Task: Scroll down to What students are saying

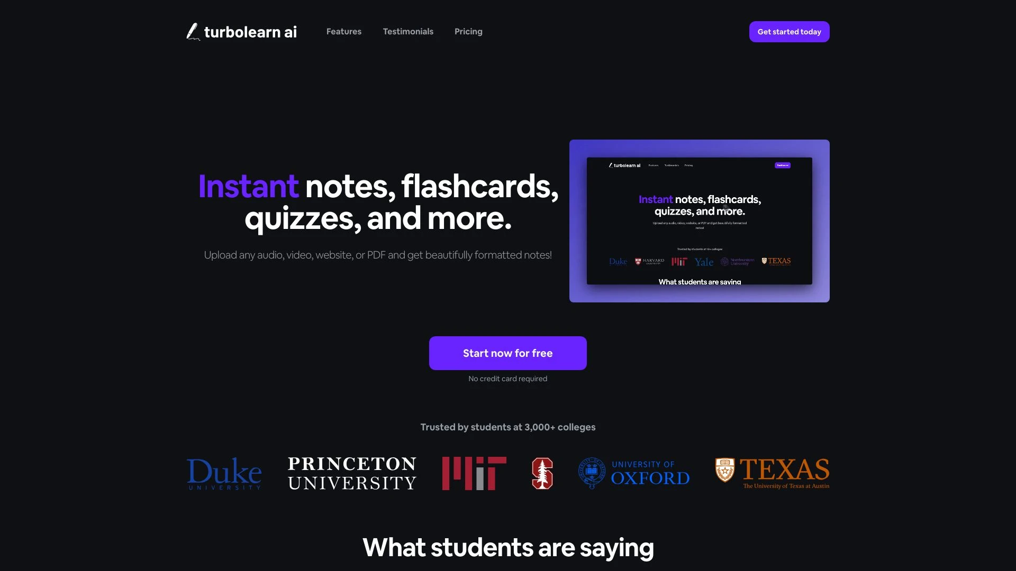Action: pos(508,546)
